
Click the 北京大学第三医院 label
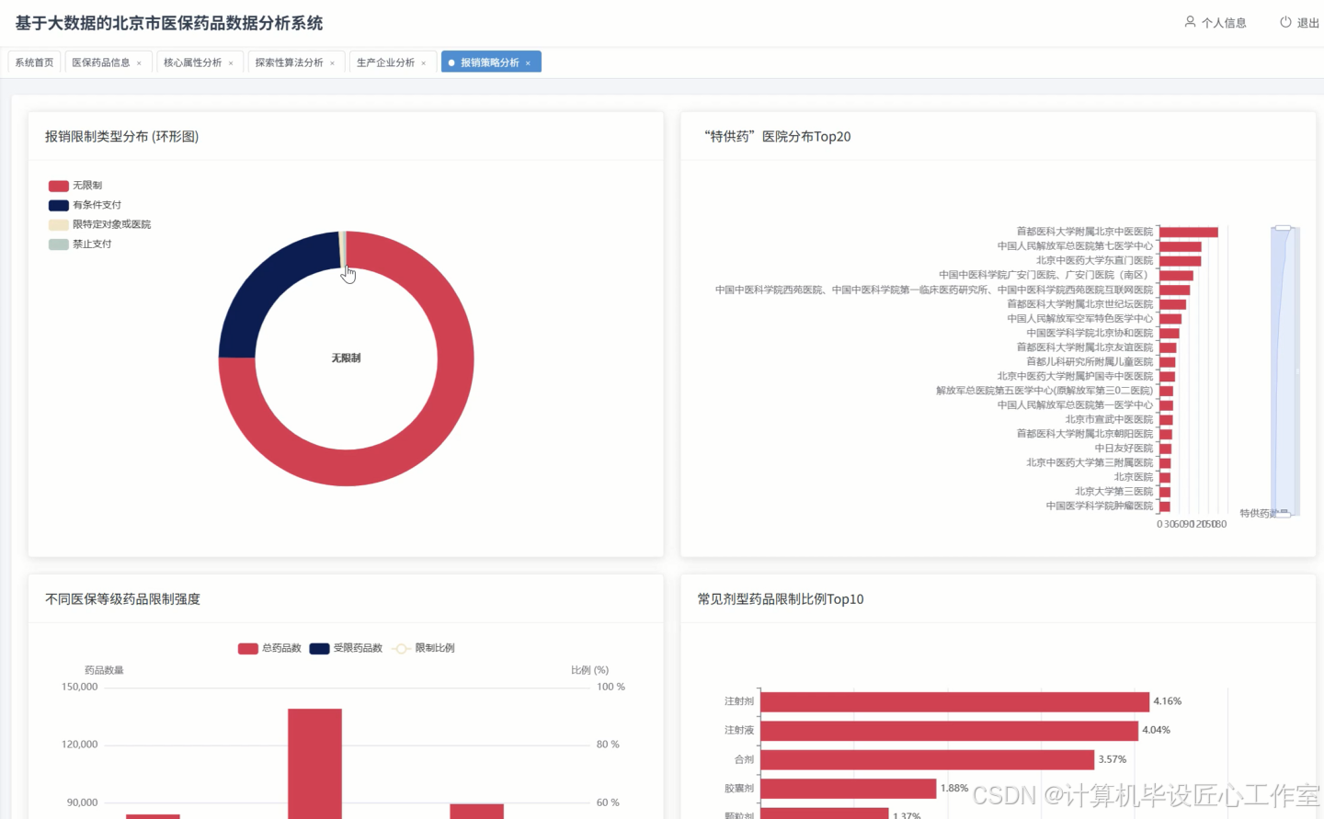coord(1114,492)
